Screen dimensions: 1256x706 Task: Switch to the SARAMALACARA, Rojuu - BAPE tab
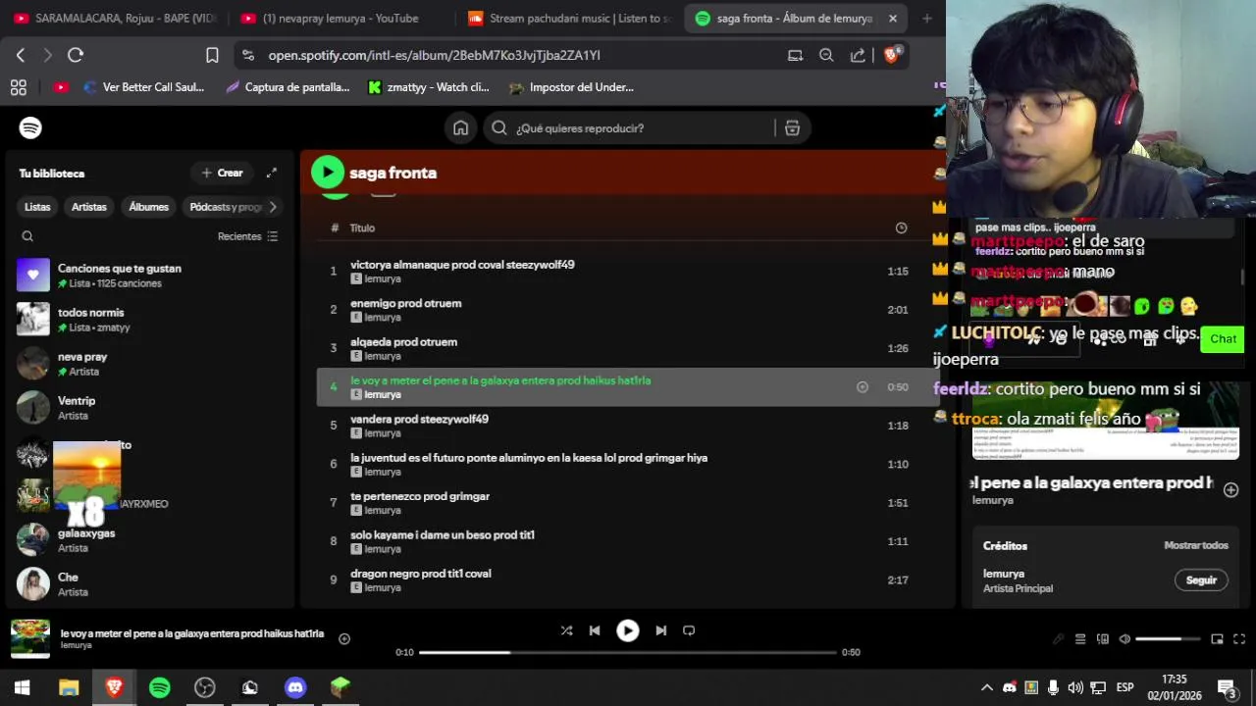114,19
